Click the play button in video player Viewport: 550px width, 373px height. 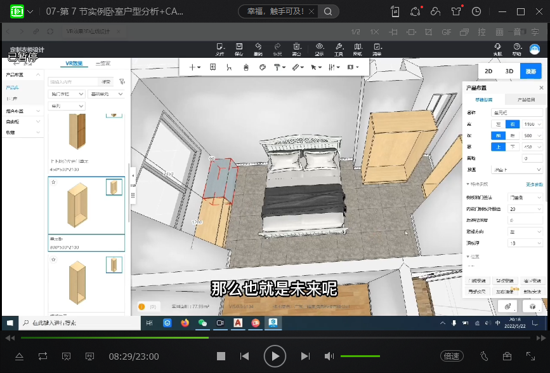coord(274,356)
